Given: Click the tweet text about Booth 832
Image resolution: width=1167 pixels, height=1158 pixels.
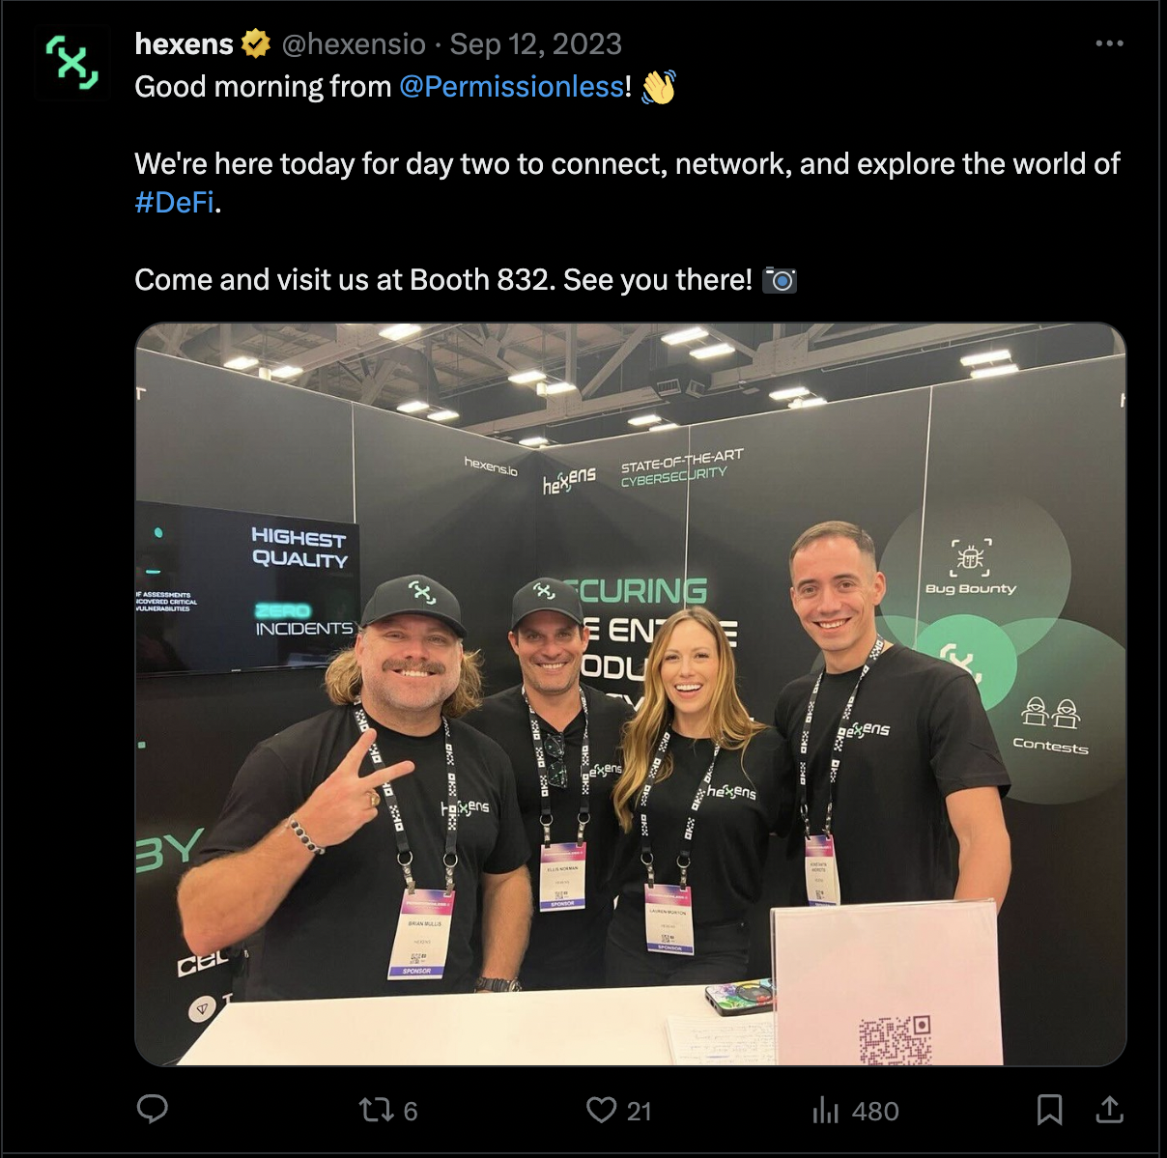Looking at the screenshot, I should [x=443, y=280].
